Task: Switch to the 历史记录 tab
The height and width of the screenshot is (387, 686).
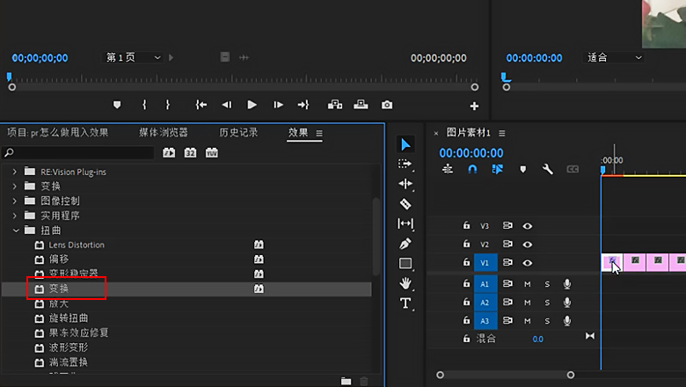Action: coord(238,133)
